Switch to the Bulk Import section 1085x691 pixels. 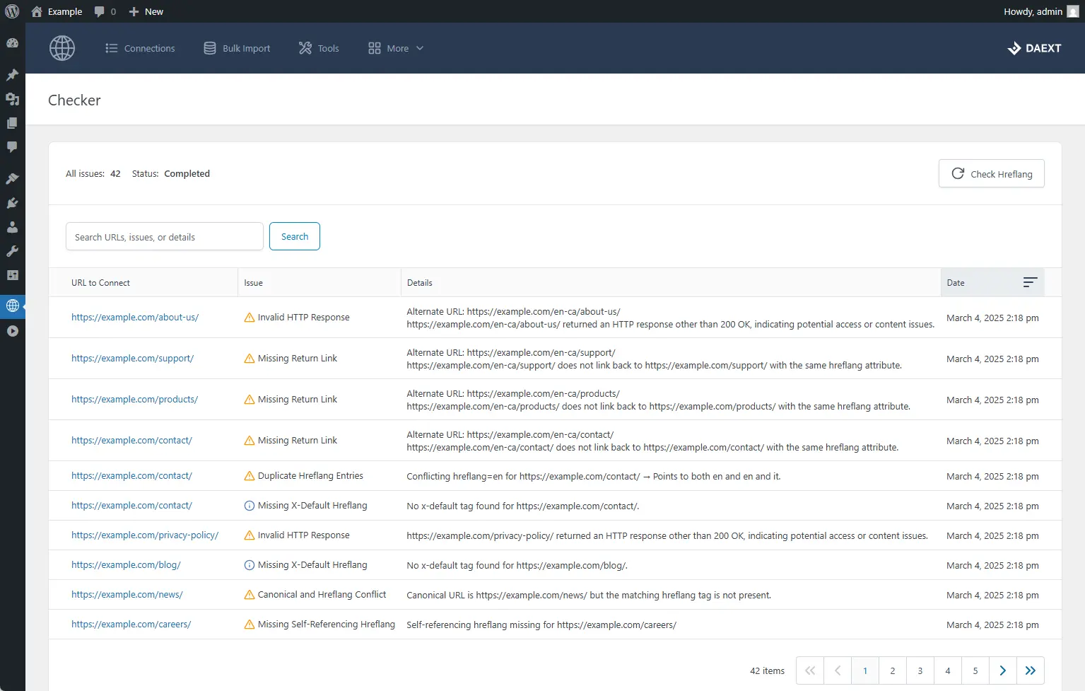pyautogui.click(x=237, y=48)
